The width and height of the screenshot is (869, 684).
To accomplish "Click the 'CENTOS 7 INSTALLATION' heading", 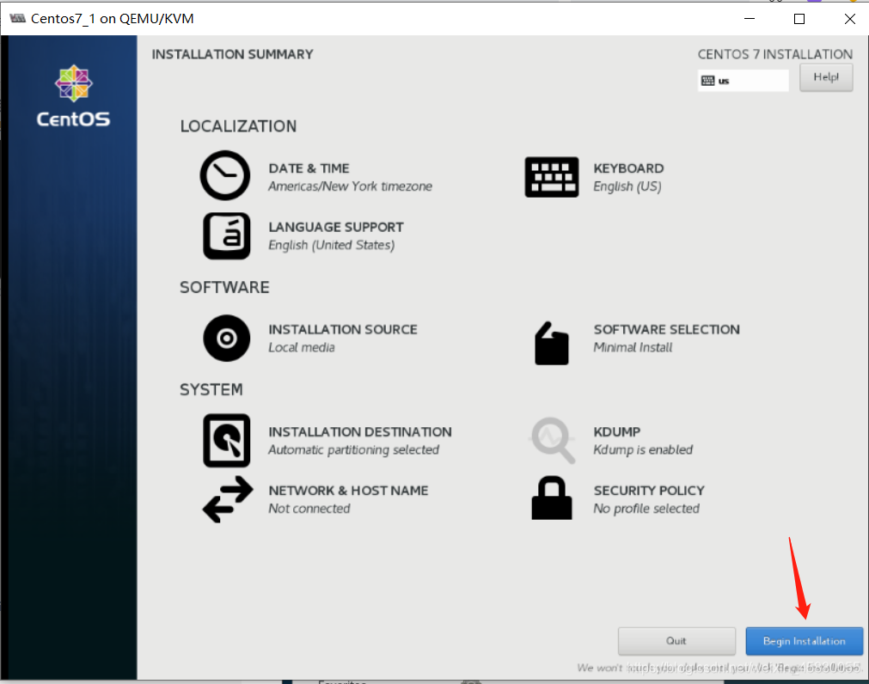I will click(774, 54).
